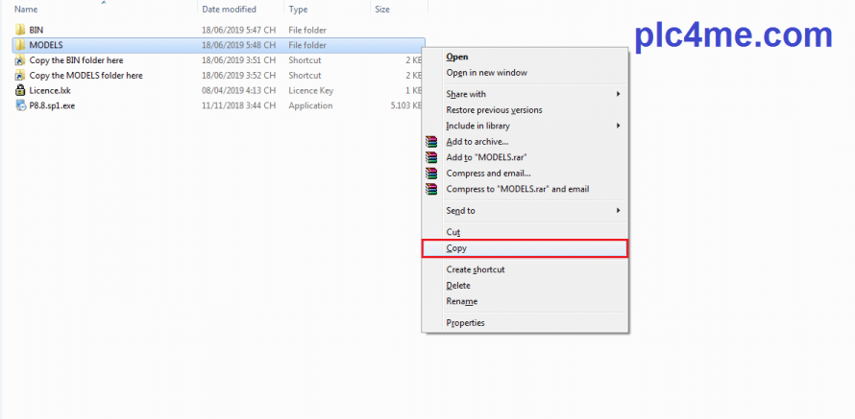This screenshot has height=419, width=855.
Task: Select 'Open in new window' option
Action: pyautogui.click(x=486, y=73)
